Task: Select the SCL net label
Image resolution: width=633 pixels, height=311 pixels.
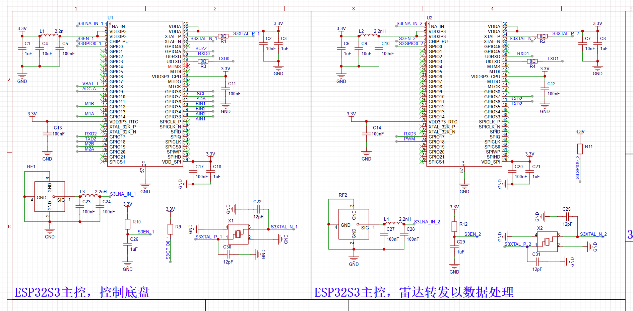Action: click(201, 94)
